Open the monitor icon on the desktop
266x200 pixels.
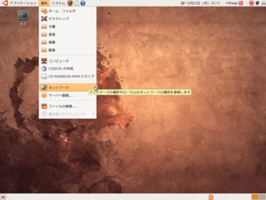pyautogui.click(x=23, y=15)
